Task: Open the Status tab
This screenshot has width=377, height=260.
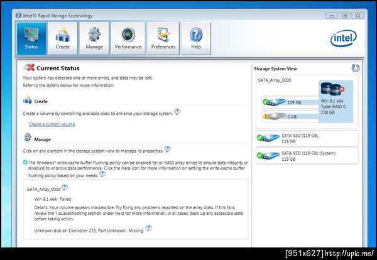Action: (31, 38)
